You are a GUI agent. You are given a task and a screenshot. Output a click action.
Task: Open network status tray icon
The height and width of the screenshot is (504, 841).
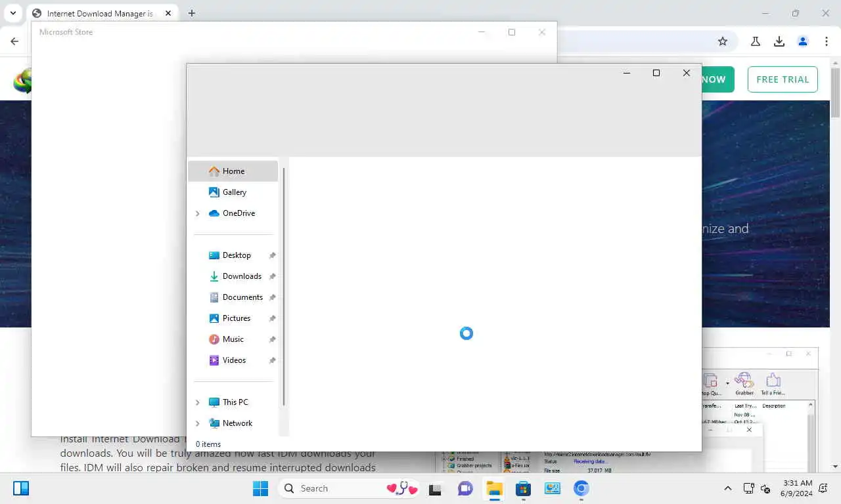(748, 488)
